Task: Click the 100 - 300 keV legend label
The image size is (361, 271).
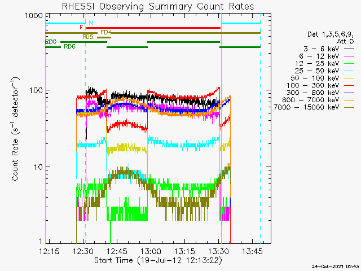Action: coord(313,85)
